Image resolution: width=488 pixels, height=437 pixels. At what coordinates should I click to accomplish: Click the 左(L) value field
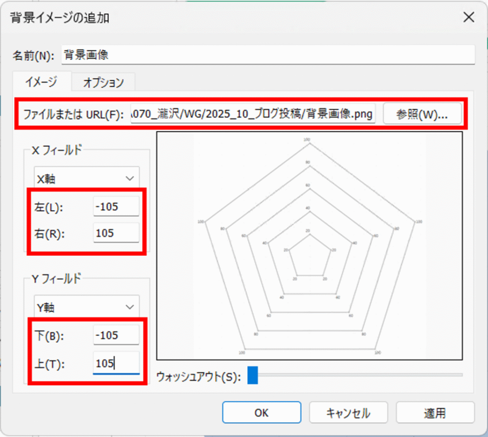116,207
